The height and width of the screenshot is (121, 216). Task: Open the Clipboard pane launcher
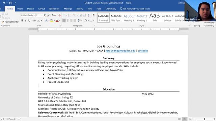(19, 26)
